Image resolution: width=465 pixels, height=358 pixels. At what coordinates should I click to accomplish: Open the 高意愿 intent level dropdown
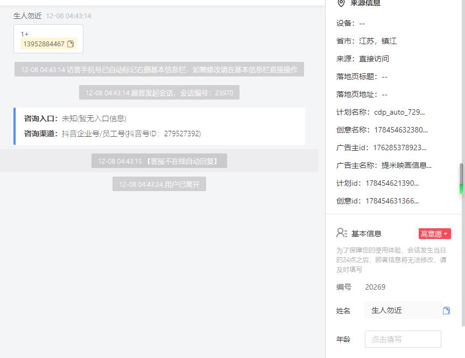435,234
